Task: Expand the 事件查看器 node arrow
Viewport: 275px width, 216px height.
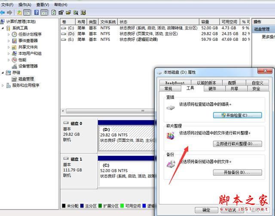Action: pos(9,41)
